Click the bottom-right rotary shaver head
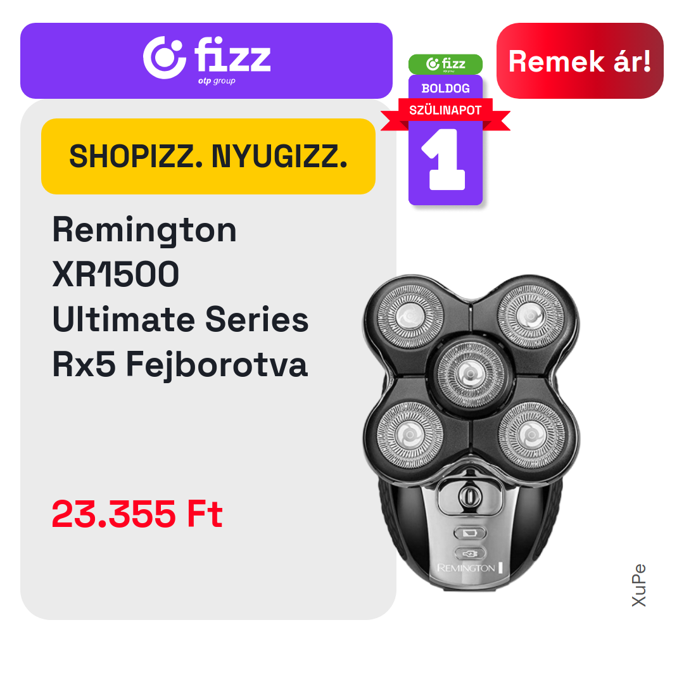The width and height of the screenshot is (684, 684). coord(531,435)
